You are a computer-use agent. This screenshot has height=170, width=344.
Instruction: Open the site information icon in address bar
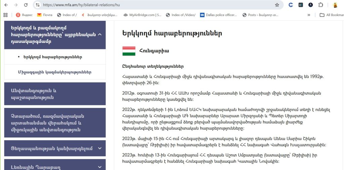click(38, 5)
